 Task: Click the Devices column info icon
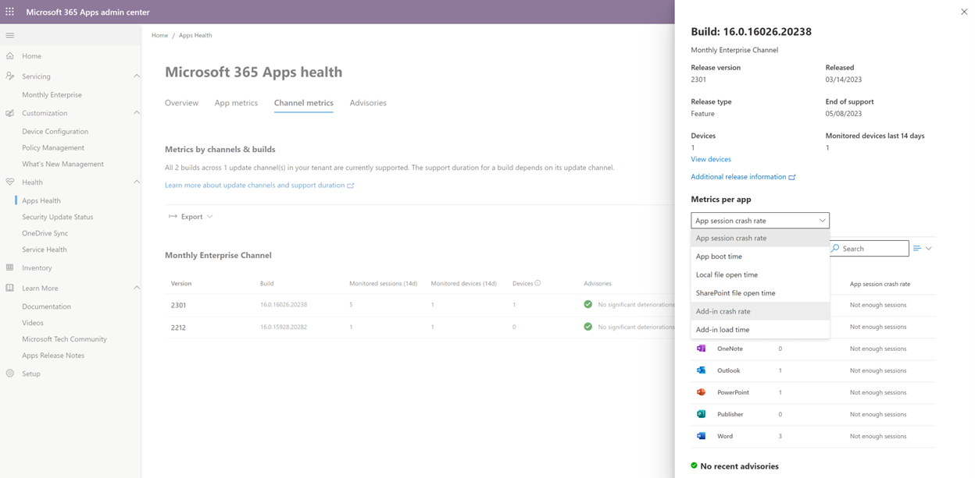point(537,283)
